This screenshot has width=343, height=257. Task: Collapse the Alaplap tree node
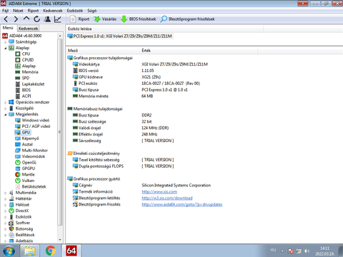tap(5, 48)
